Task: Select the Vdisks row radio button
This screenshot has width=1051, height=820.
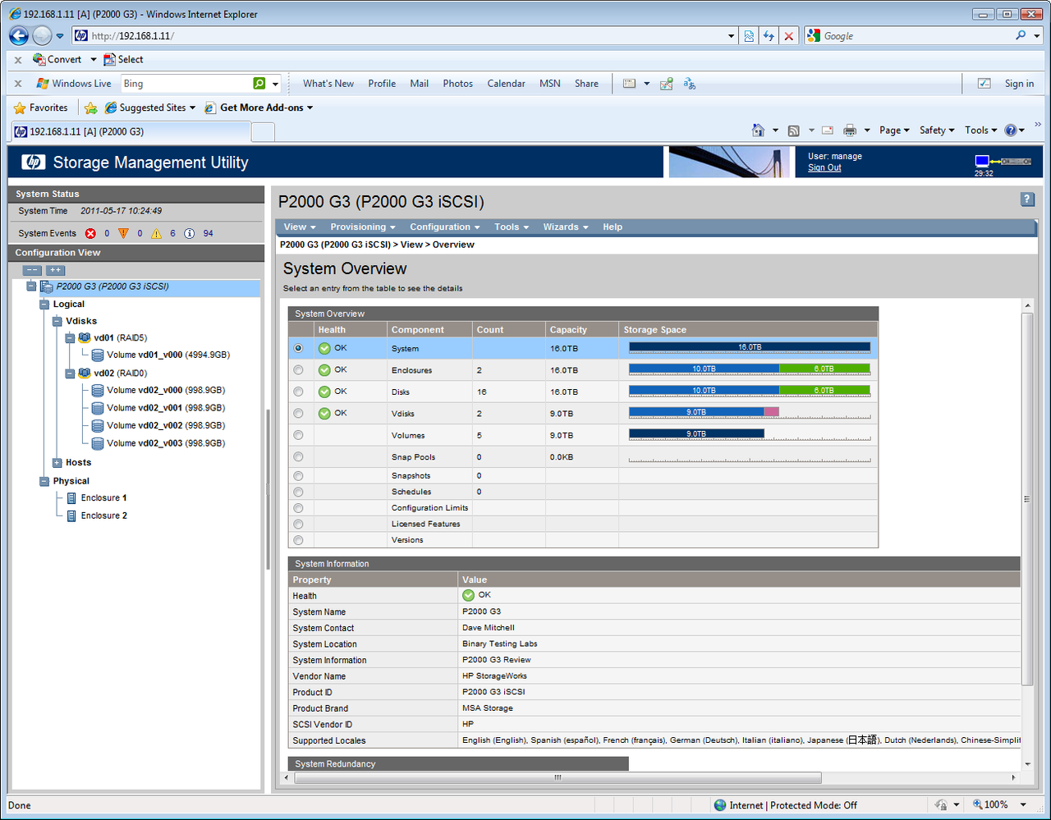Action: pyautogui.click(x=298, y=414)
